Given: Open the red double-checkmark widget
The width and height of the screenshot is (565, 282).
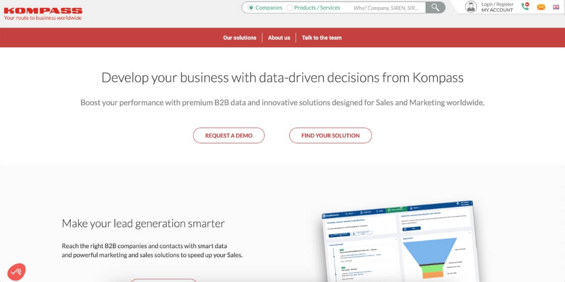Looking at the screenshot, I should [x=17, y=271].
